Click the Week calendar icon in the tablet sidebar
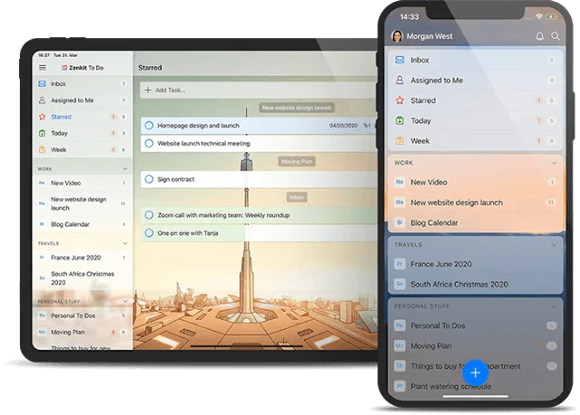Screen dimensions: 580x415 42,150
